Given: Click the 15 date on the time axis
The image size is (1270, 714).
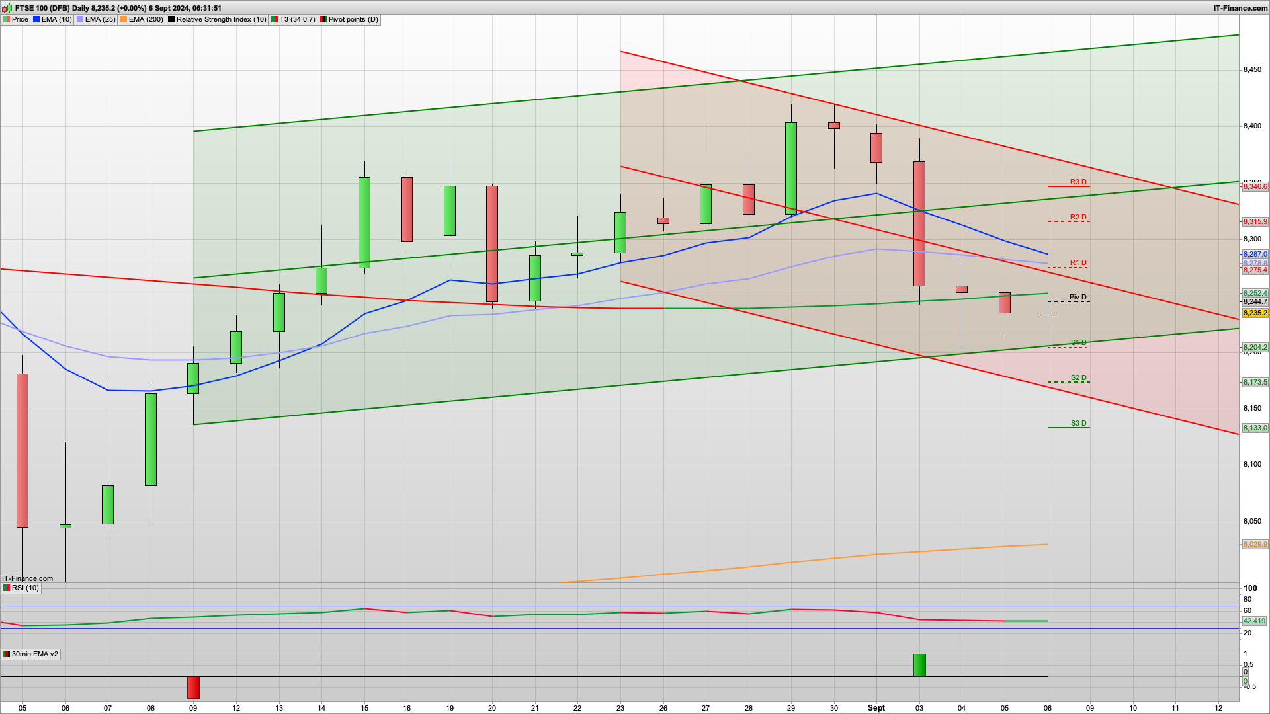Looking at the screenshot, I should pos(364,707).
